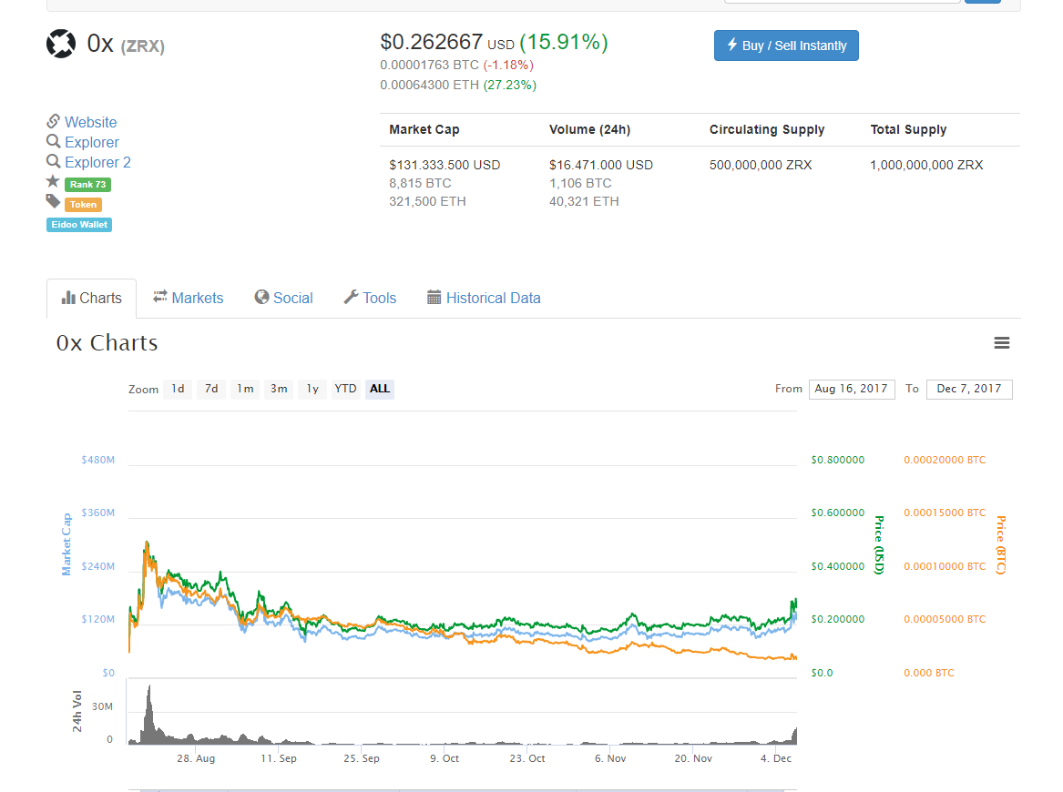Open the chart hamburger menu icon
The image size is (1063, 792).
1001,343
